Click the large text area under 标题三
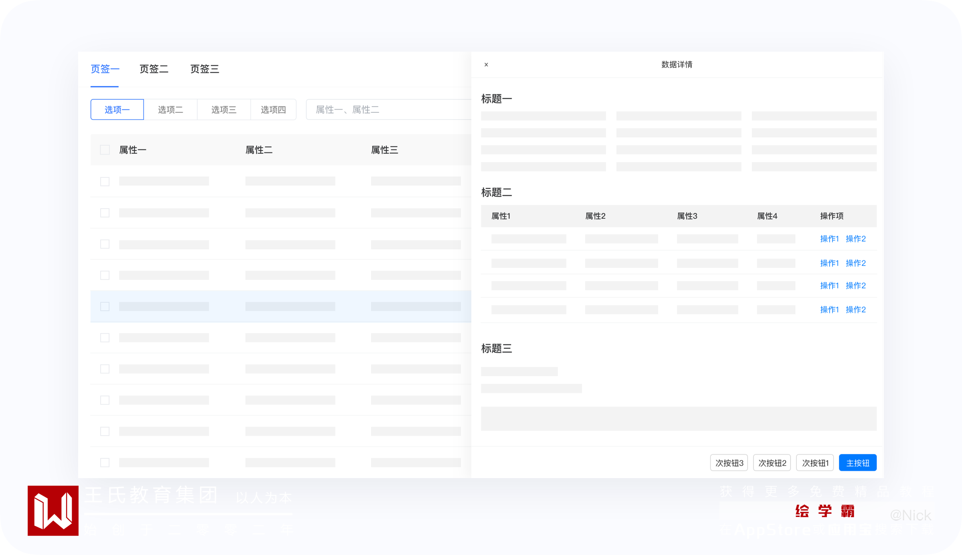This screenshot has height=555, width=962. point(679,418)
